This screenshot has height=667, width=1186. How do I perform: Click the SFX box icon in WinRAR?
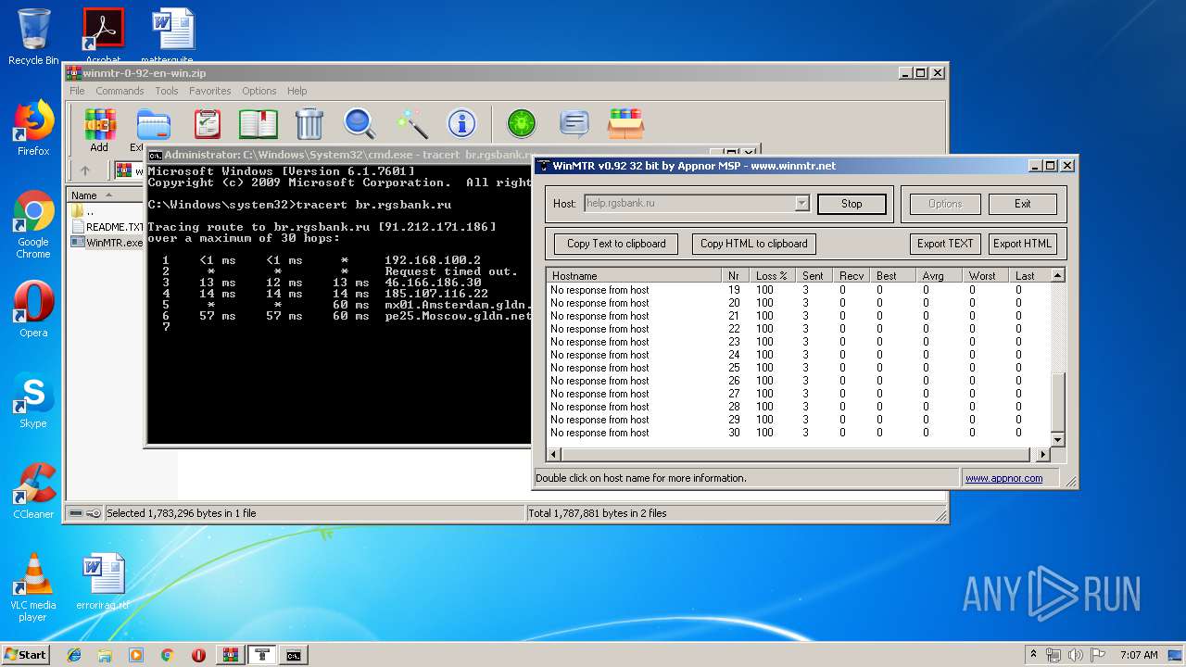(x=626, y=124)
